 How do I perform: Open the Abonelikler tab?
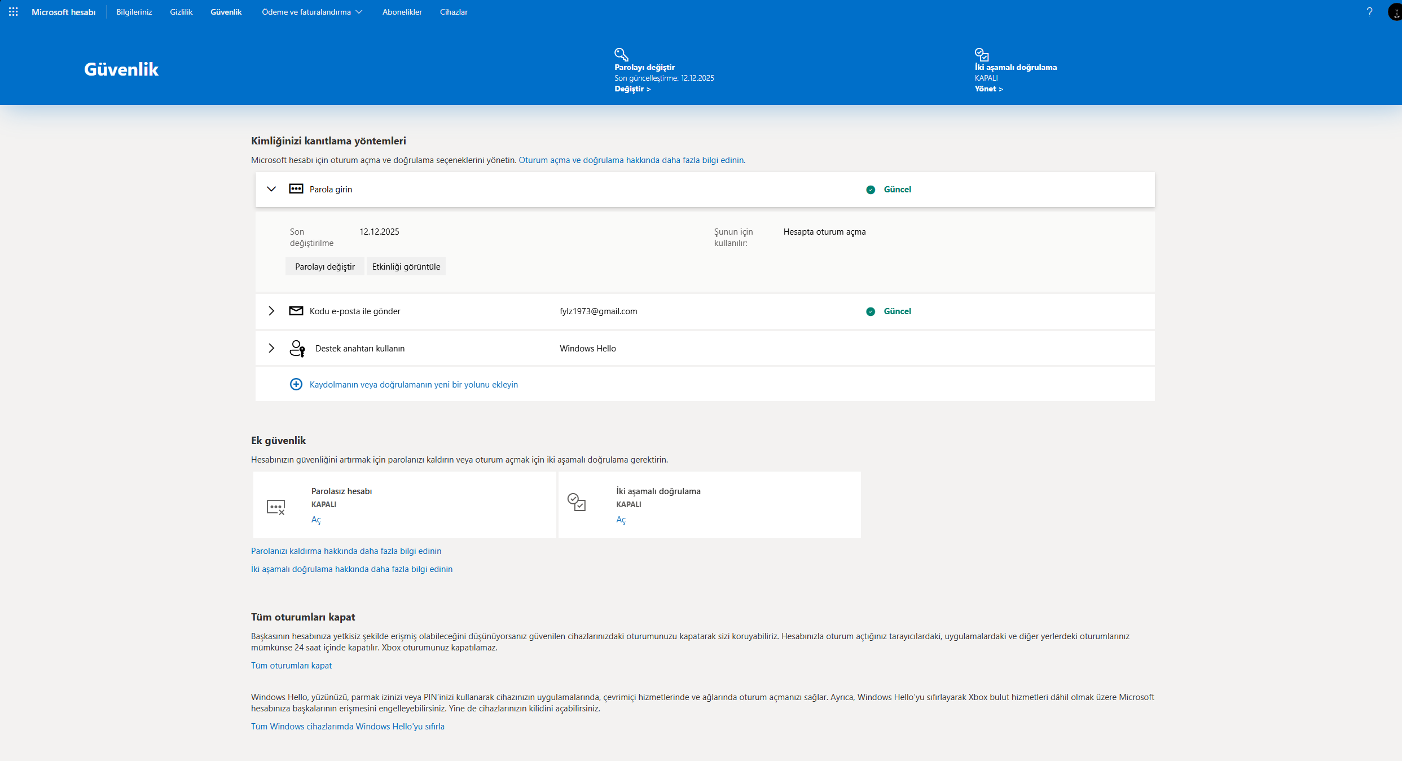click(x=402, y=12)
